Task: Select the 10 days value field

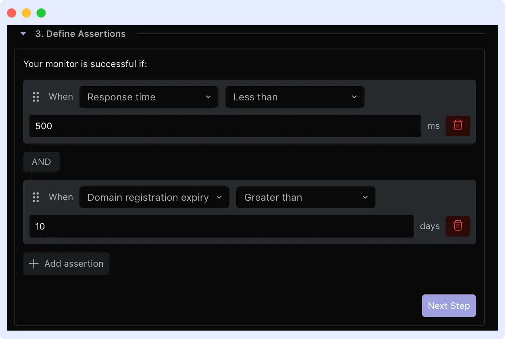Action: [x=221, y=226]
